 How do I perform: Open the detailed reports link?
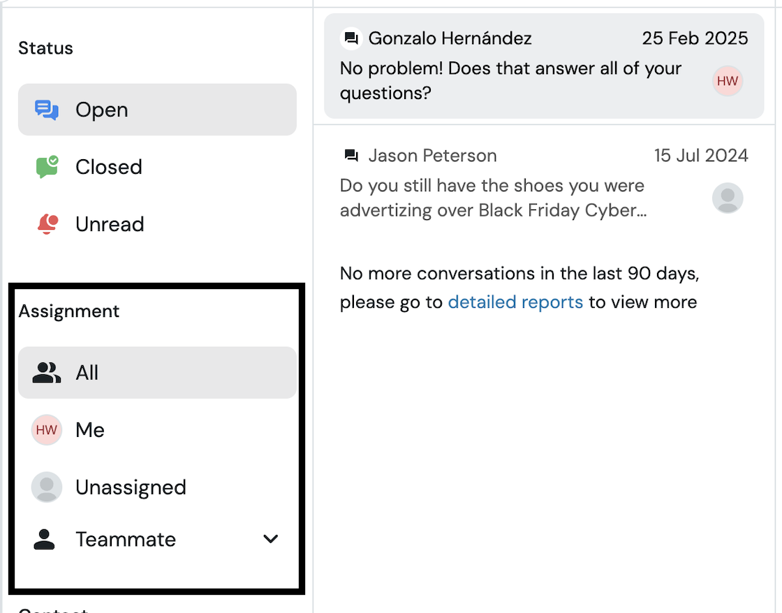(515, 302)
